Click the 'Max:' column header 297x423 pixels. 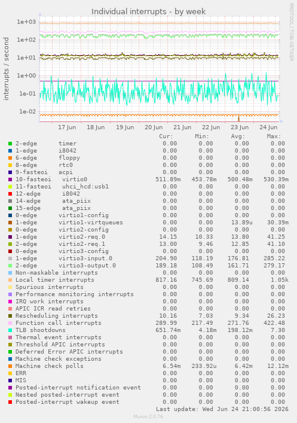pyautogui.click(x=274, y=136)
